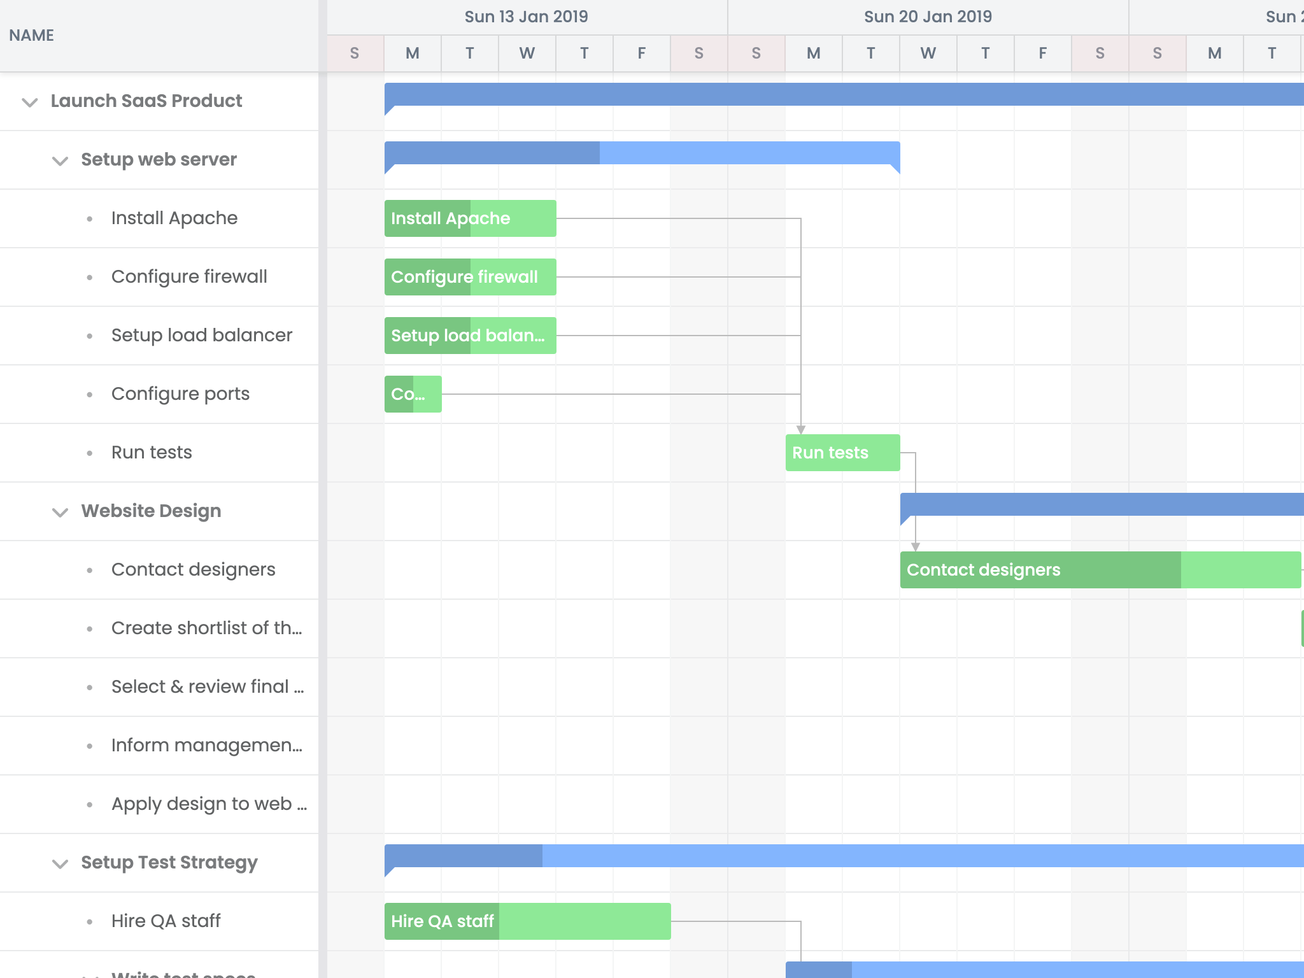The image size is (1304, 978).
Task: Select the Inform managemen... row
Action: tap(159, 746)
